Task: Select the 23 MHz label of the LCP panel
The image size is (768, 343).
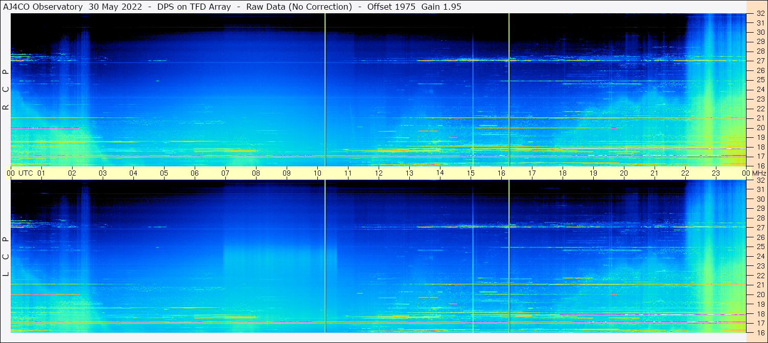Action: 760,266
